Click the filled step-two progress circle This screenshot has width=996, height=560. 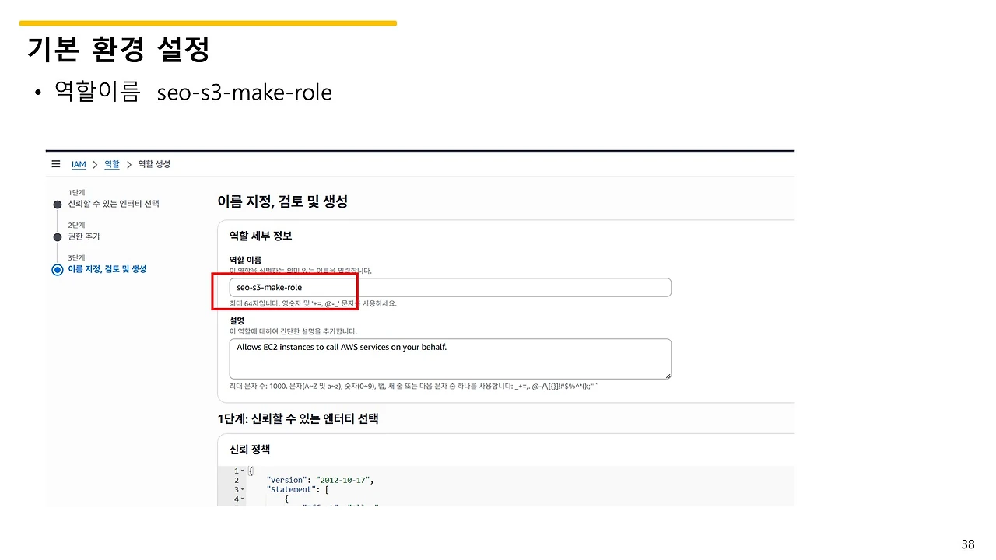[x=57, y=236]
